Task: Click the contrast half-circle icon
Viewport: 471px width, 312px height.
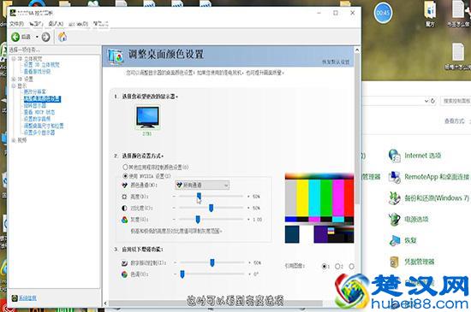Action: click(x=124, y=208)
